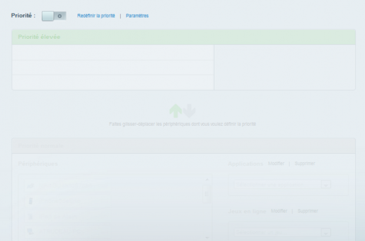Click the Priorité élevée header bar

pos(183,37)
